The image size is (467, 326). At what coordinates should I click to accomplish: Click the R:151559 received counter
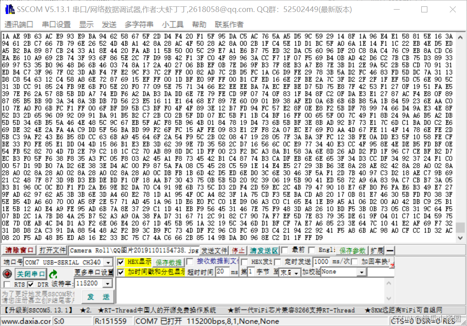(110, 321)
